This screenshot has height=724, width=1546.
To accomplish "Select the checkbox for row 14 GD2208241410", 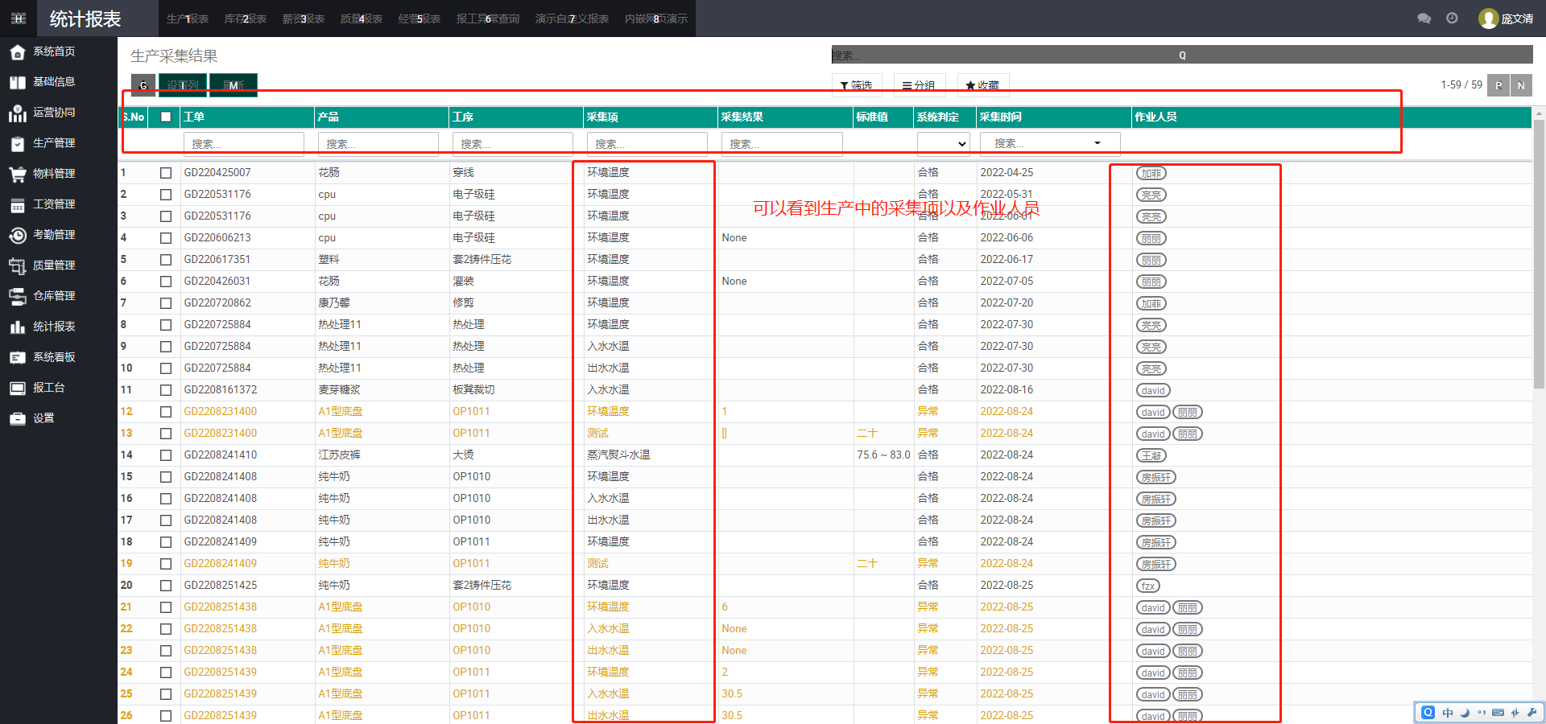I will [166, 455].
